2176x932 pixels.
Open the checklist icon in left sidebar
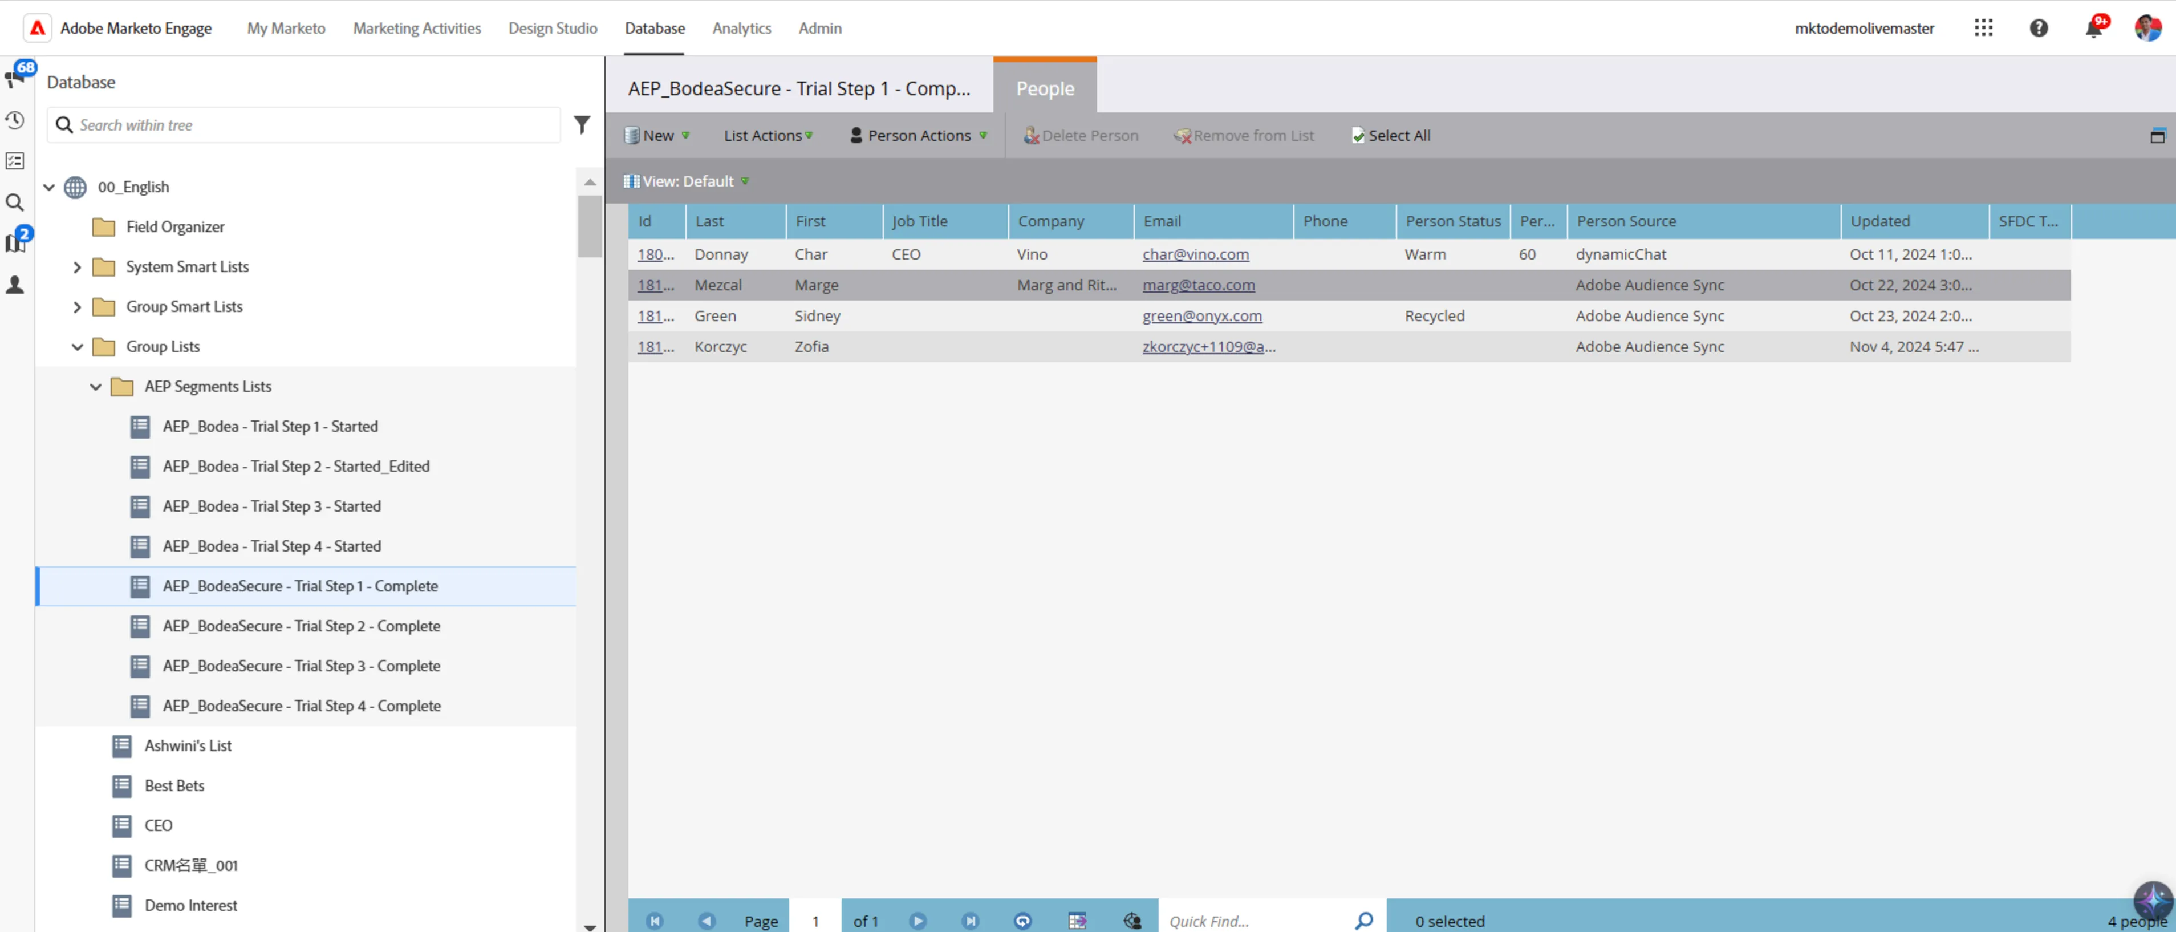[x=14, y=160]
